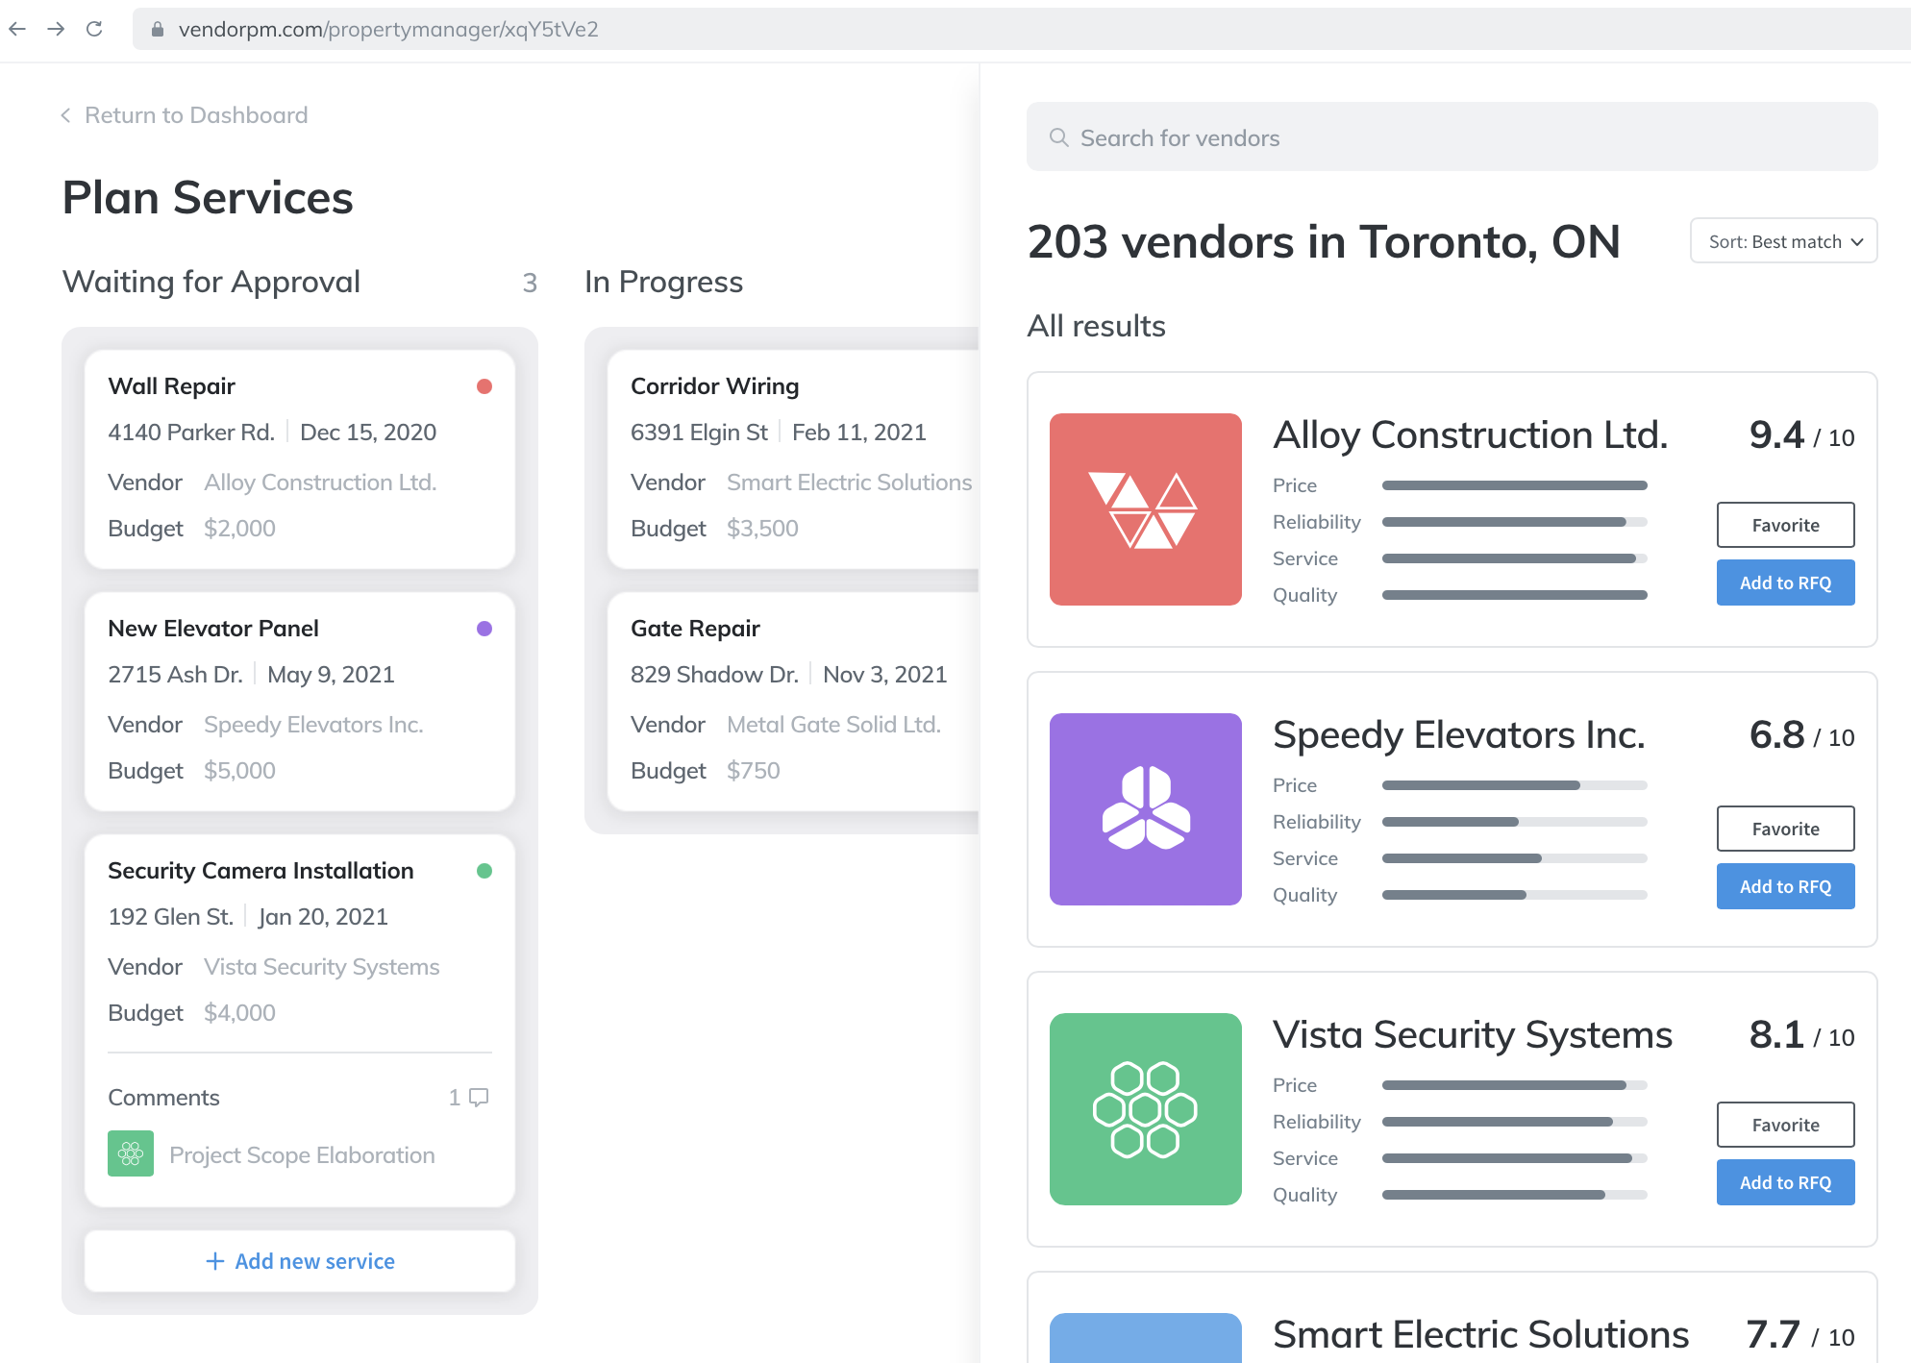
Task: Click Smart Electric Solutions vendor heading
Action: pos(1480,1335)
